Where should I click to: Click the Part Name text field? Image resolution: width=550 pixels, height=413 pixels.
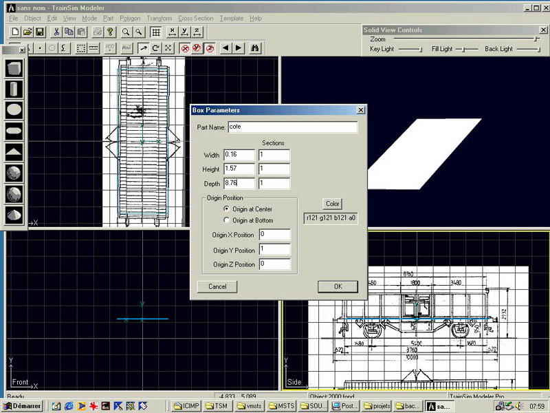pos(292,127)
